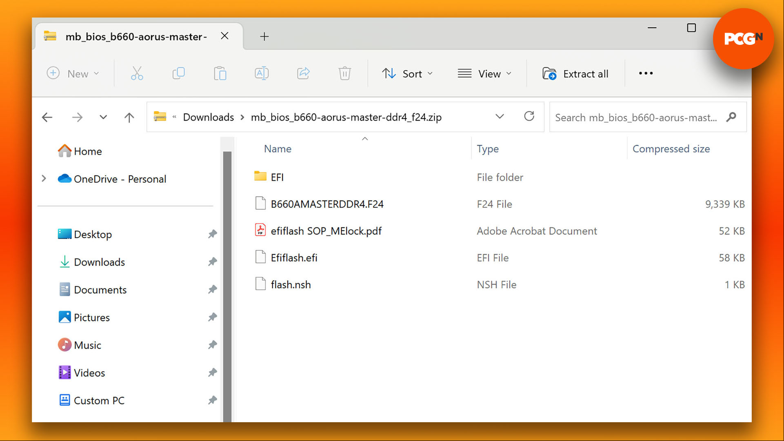This screenshot has height=441, width=784.
Task: Click Extract all button
Action: 575,73
